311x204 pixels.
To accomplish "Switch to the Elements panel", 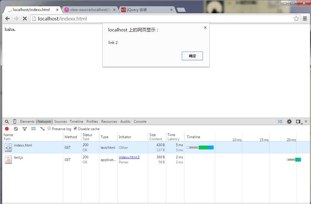I will click(x=27, y=121).
